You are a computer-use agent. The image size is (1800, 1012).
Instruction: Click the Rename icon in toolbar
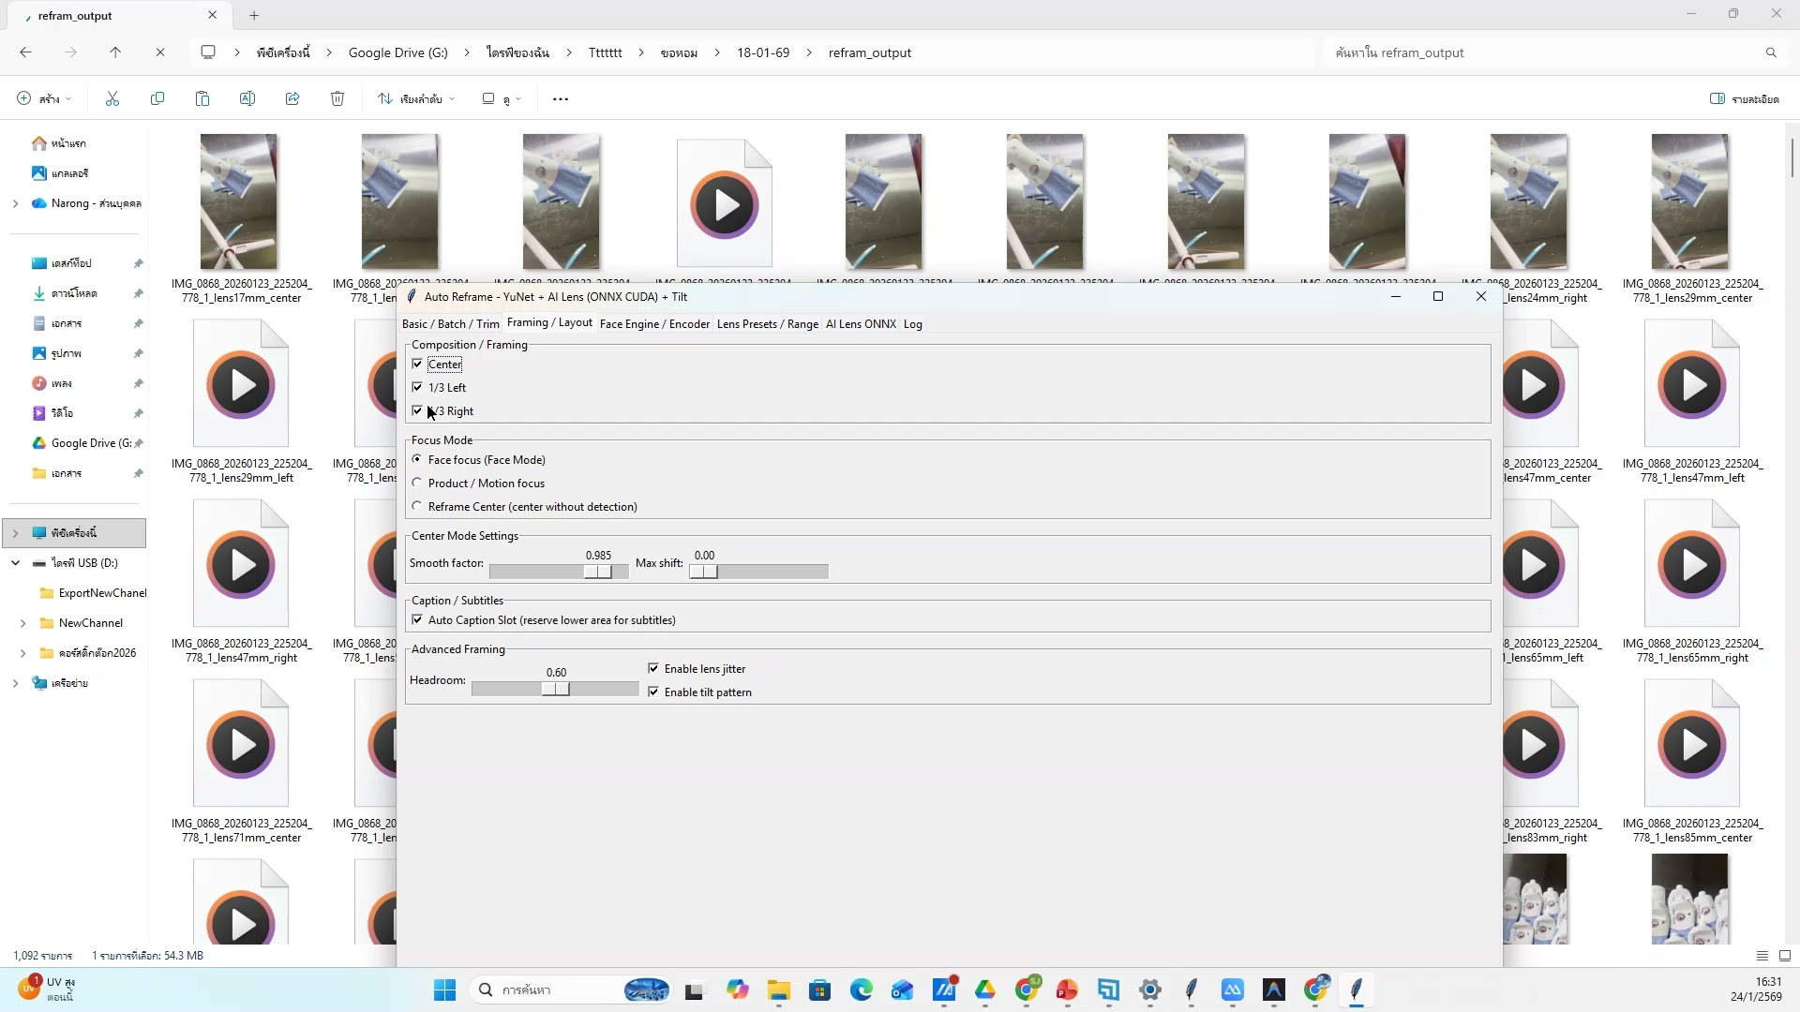coord(247,98)
